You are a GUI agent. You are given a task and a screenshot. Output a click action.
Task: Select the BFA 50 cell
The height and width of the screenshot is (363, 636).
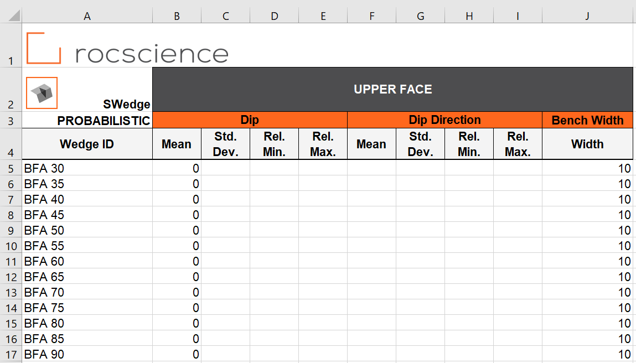tap(87, 230)
